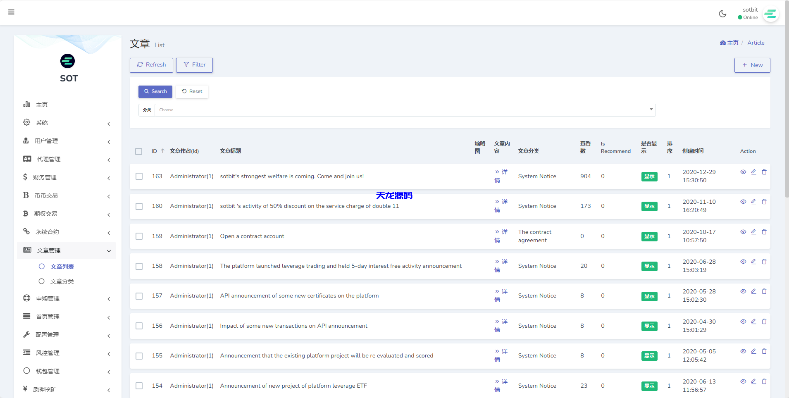Screen dimensions: 789x398
Task: Edit article 160 with pencil icon
Action: (753, 202)
